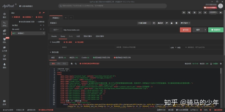The width and height of the screenshot is (225, 112).
Task: Expand the 接口说明 description toggle
Action: [x=144, y=23]
